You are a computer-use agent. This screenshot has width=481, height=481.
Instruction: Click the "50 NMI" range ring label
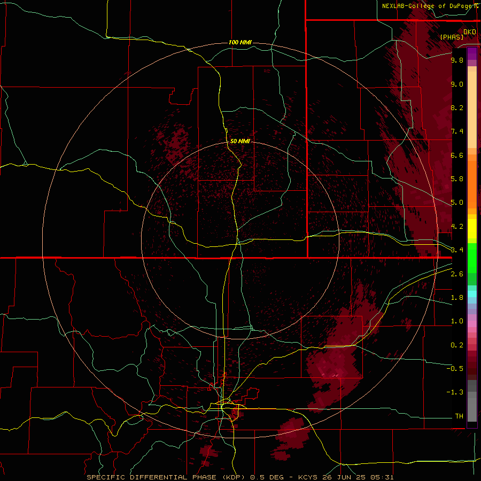coord(240,141)
